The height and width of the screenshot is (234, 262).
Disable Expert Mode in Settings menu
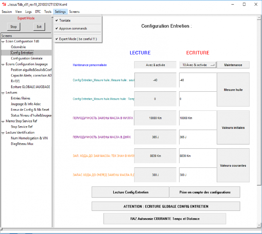point(78,39)
